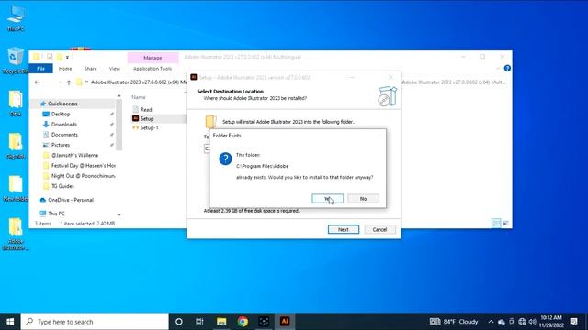Viewport: 588px width, 330px height.
Task: Go up one folder level
Action: [69, 82]
